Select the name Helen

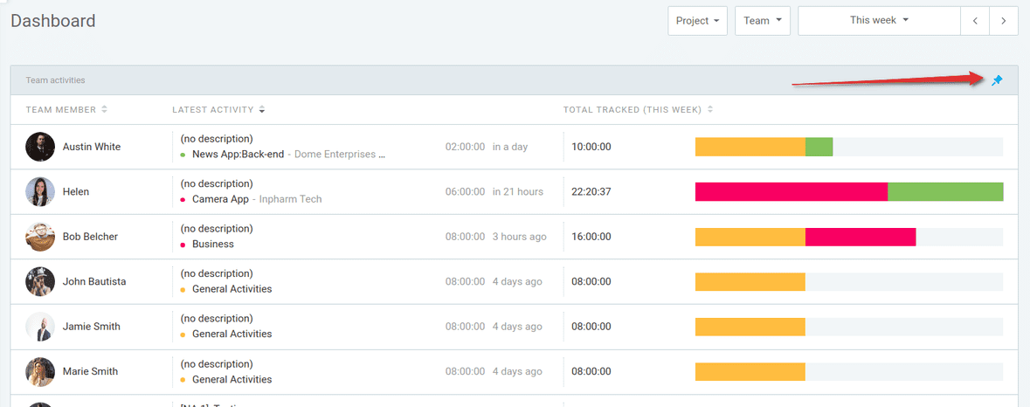pyautogui.click(x=75, y=191)
